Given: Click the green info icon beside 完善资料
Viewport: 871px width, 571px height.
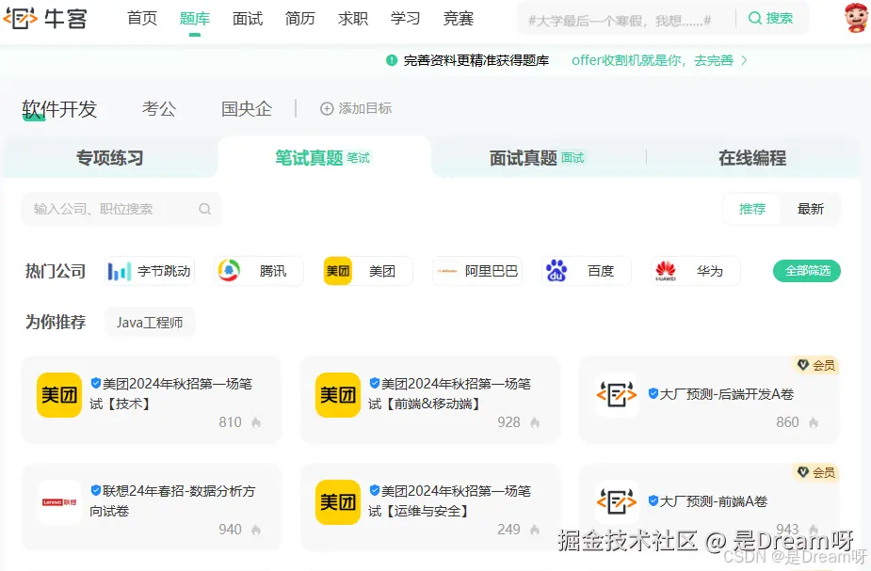Looking at the screenshot, I should [392, 60].
